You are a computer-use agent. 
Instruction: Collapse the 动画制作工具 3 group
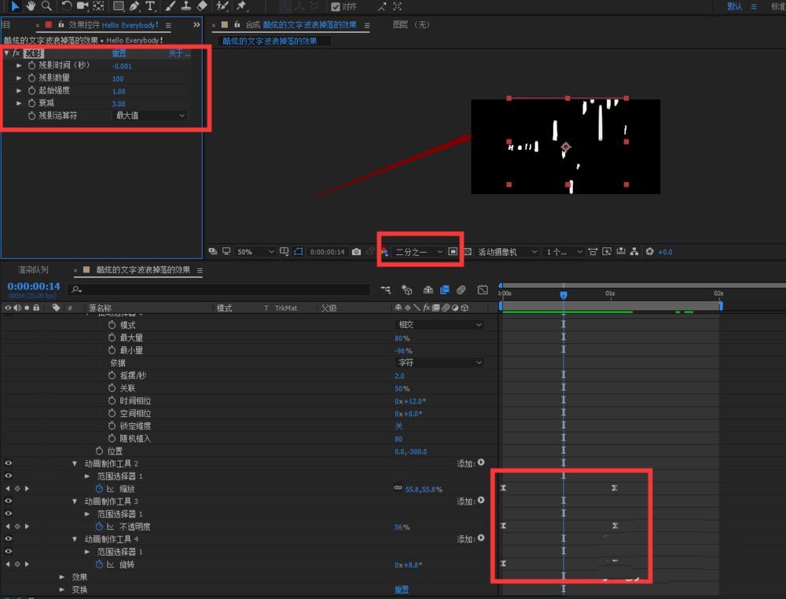coord(75,502)
